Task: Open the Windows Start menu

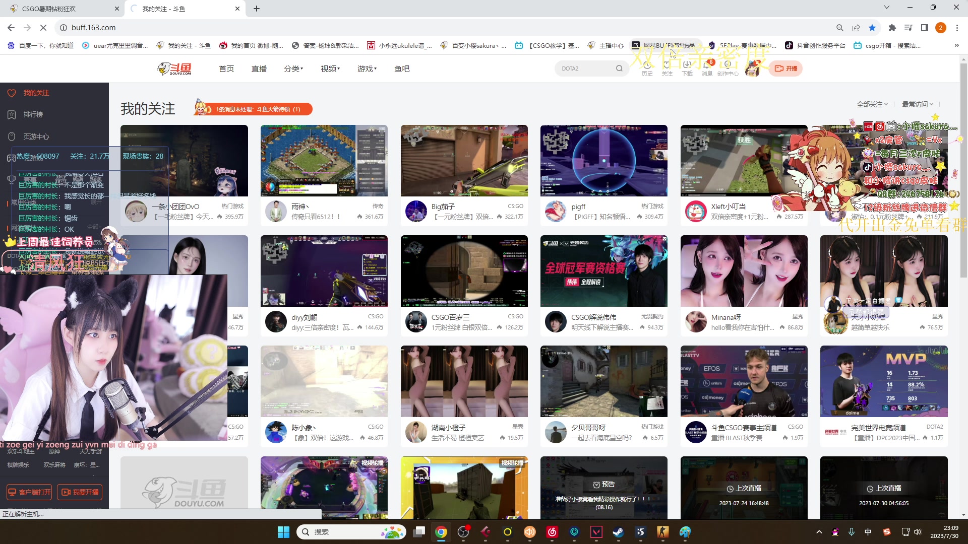Action: click(284, 532)
